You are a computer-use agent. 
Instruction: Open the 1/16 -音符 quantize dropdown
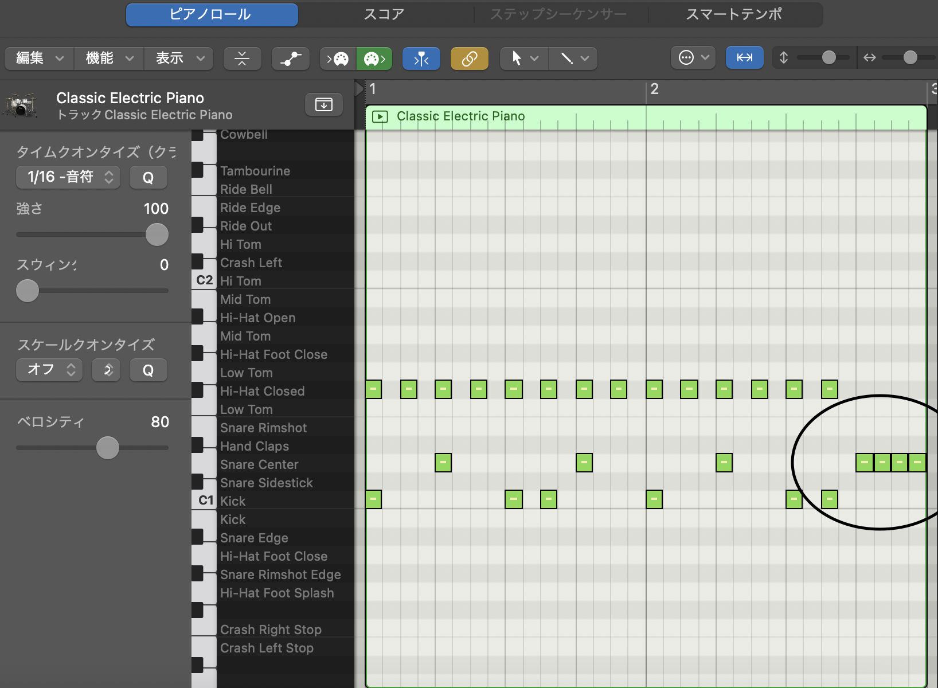coord(68,177)
